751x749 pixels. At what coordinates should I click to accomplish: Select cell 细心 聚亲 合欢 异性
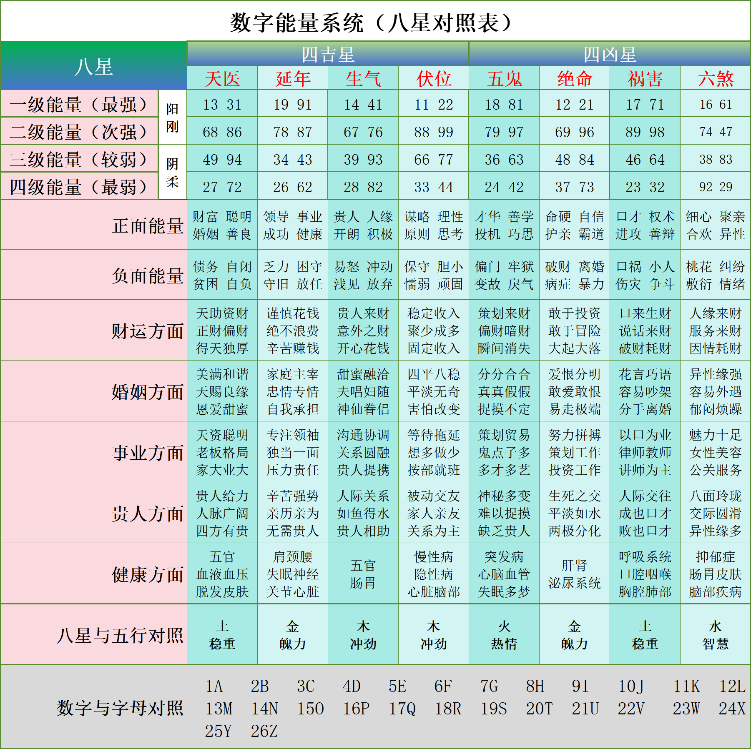[716, 225]
